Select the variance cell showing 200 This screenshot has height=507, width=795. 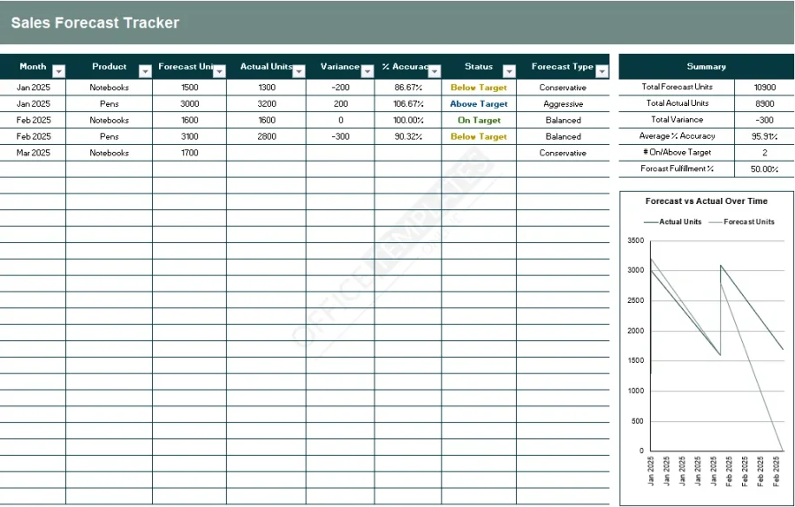pyautogui.click(x=341, y=104)
